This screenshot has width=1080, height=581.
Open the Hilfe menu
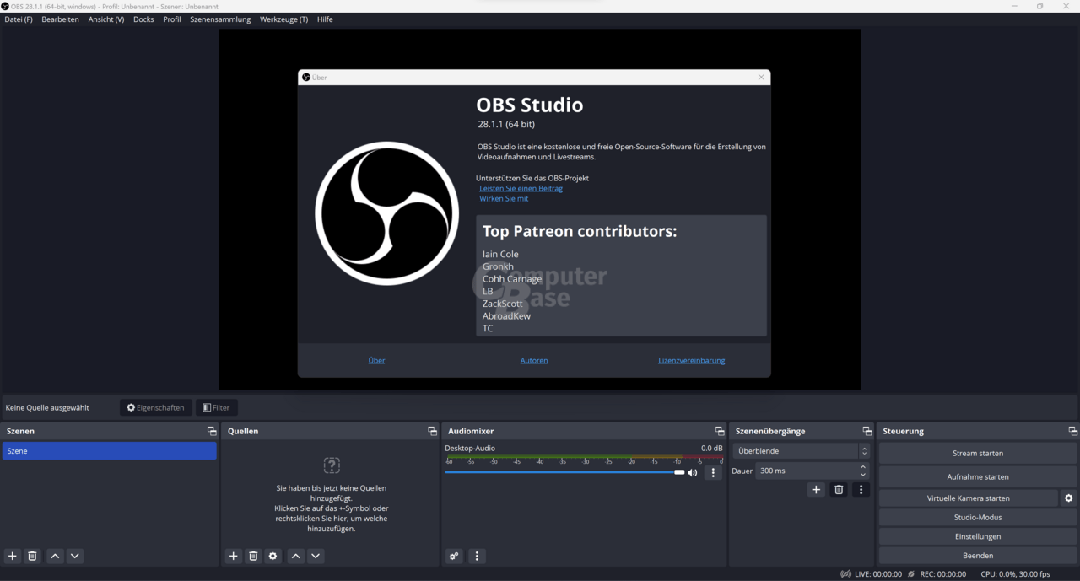[325, 19]
